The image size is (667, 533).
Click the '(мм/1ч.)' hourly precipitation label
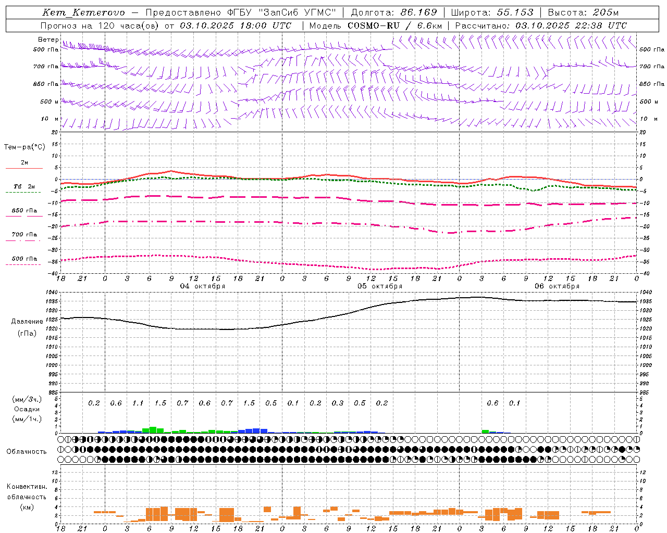[x=27, y=419]
